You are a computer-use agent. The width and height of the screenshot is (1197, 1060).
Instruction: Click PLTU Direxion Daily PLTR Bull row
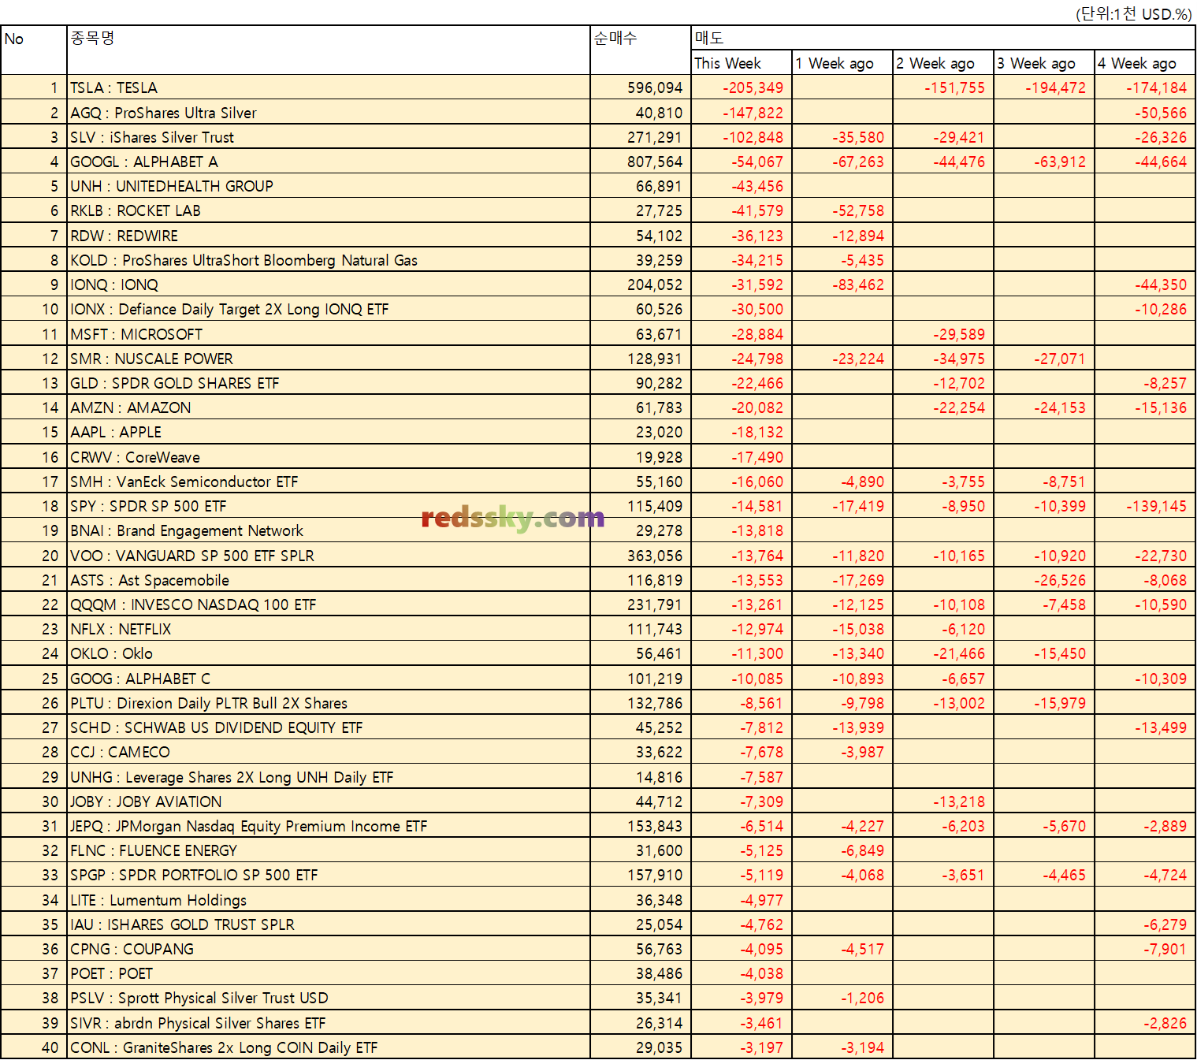coord(328,702)
